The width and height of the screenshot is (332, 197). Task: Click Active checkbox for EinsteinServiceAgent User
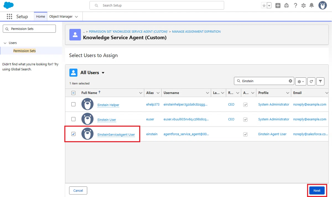[x=245, y=134]
